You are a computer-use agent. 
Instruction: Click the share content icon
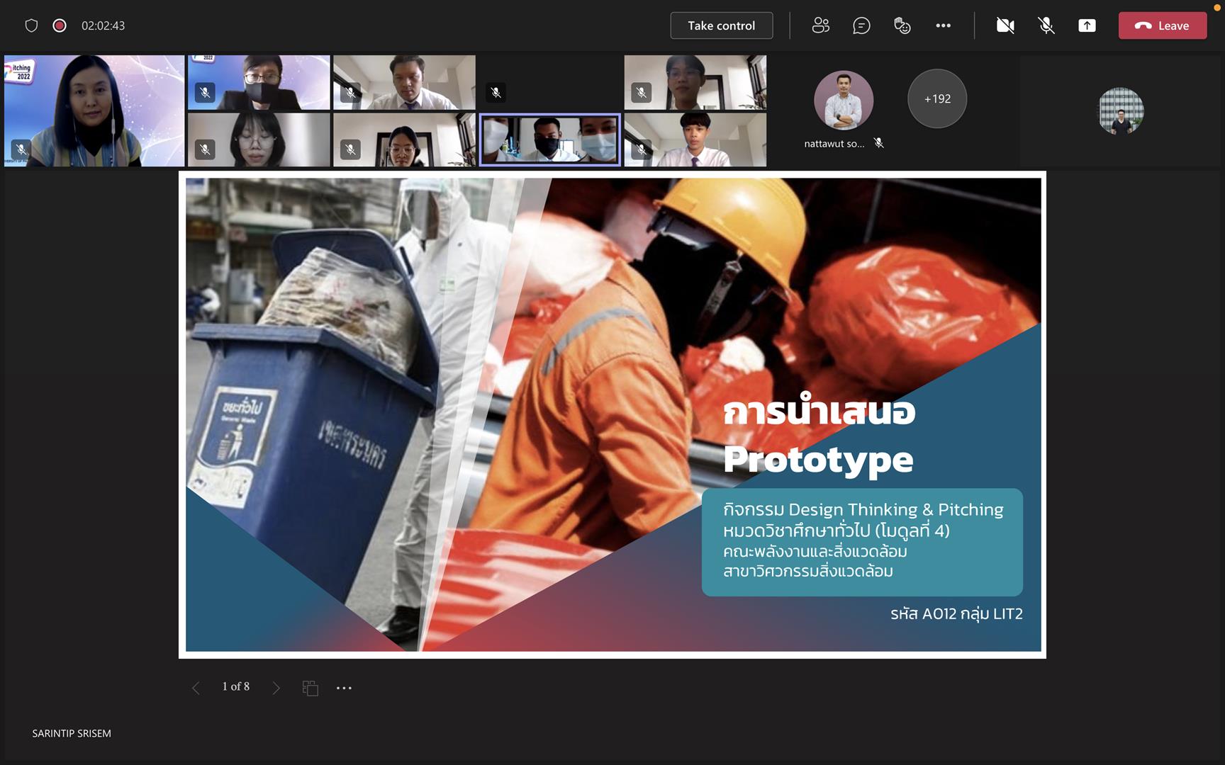(x=1087, y=25)
